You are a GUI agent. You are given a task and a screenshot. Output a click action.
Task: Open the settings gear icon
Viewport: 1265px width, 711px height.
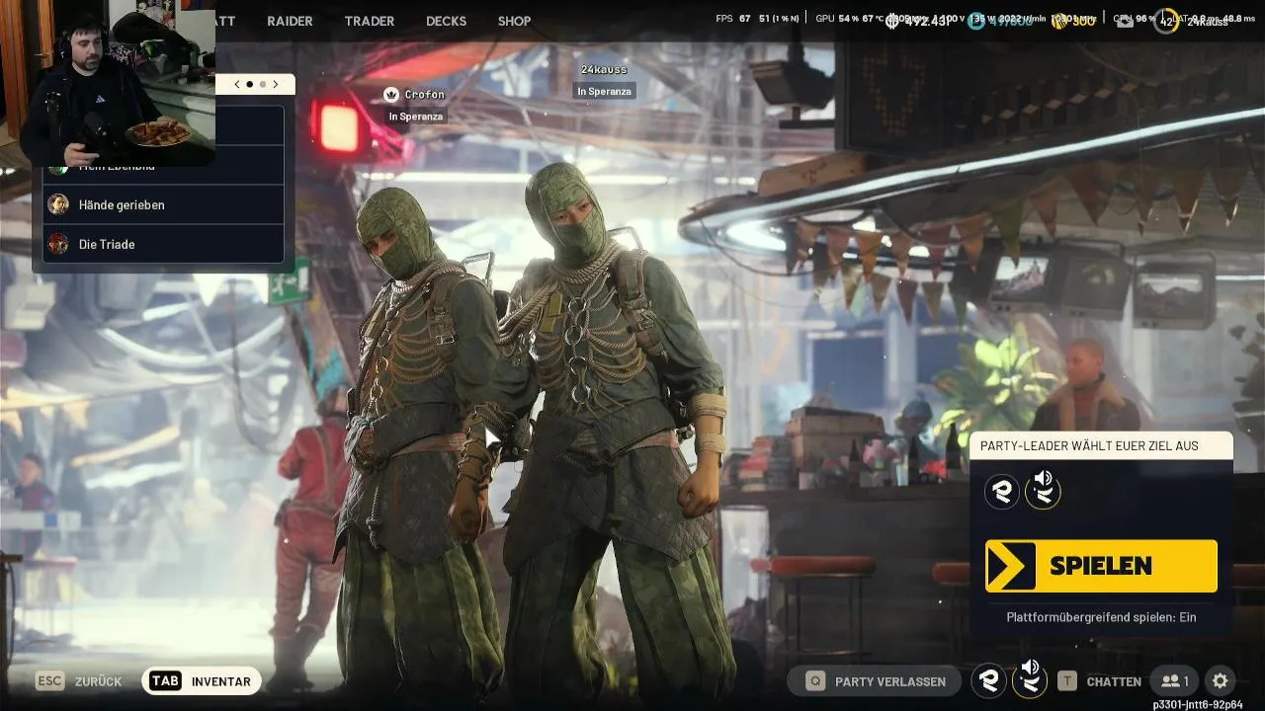(x=1220, y=681)
